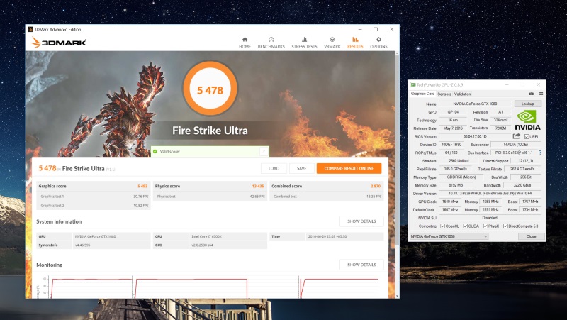Click the Physics test row
The width and height of the screenshot is (567, 320).
tap(210, 197)
